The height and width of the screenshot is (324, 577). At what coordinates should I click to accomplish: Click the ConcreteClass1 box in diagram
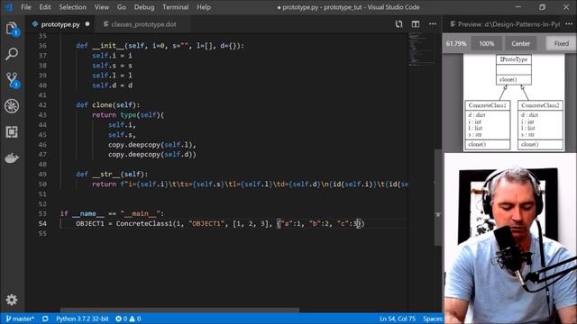pyautogui.click(x=487, y=125)
